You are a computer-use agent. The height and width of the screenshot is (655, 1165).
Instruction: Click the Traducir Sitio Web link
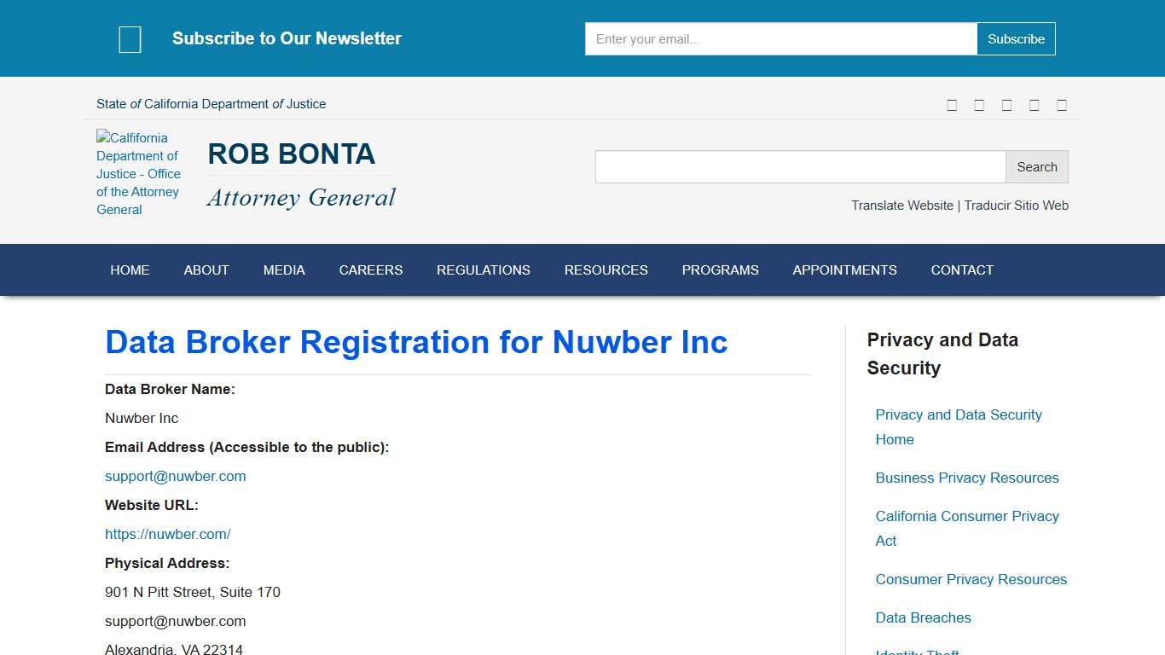tap(1016, 206)
